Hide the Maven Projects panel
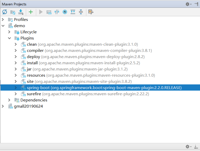 pyautogui.click(x=196, y=4)
